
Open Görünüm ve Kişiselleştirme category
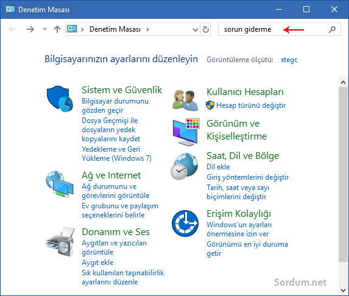click(236, 130)
